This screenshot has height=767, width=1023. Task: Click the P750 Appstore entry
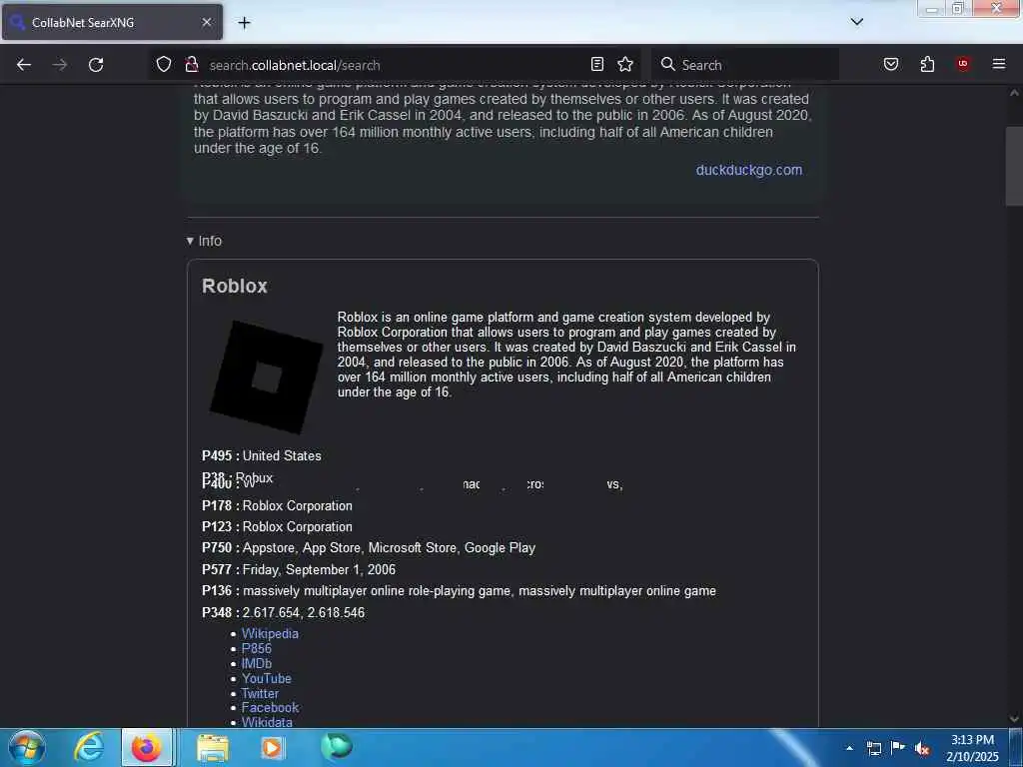369,548
